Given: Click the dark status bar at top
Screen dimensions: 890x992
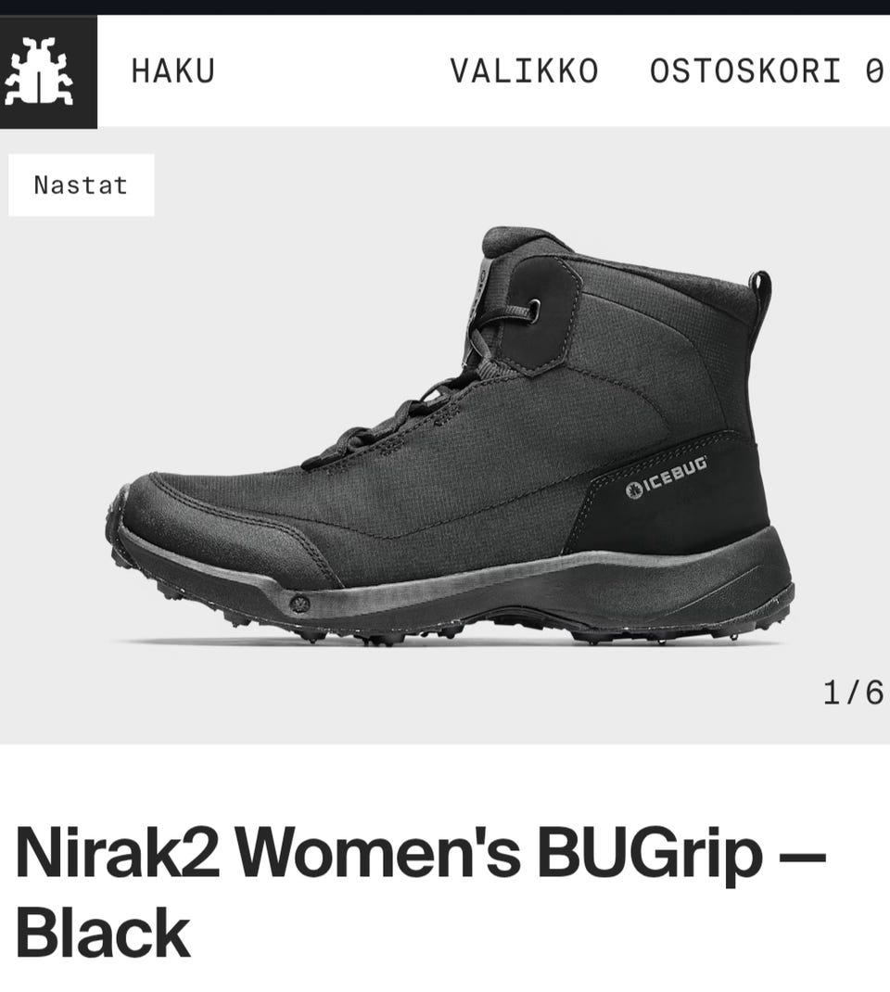Looking at the screenshot, I should [x=445, y=7].
